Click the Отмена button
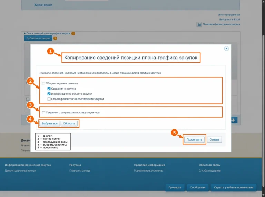The image size is (265, 197). click(x=214, y=139)
